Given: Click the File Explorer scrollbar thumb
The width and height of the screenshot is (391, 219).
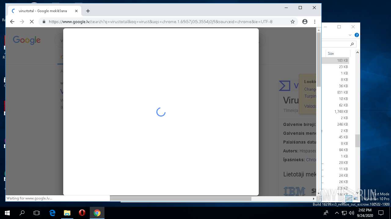Looking at the screenshot, I should [x=357, y=141].
